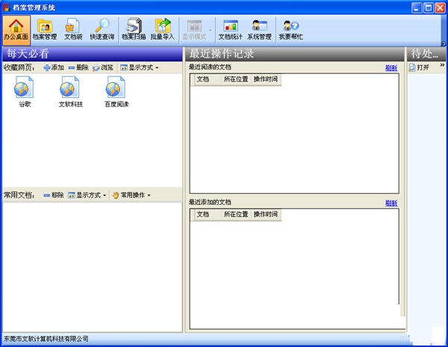Click 所在位置 column header in 最近阅读的文档
448x347 pixels.
click(x=235, y=79)
